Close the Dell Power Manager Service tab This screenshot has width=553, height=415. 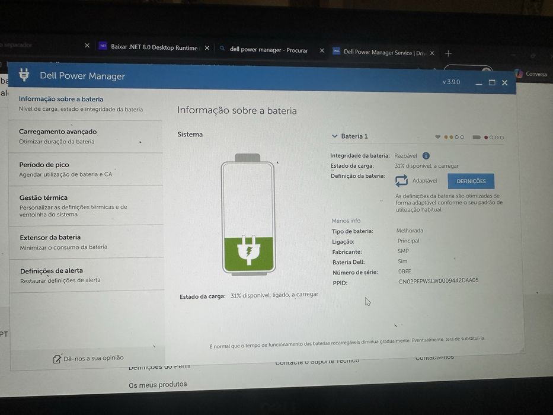[432, 53]
